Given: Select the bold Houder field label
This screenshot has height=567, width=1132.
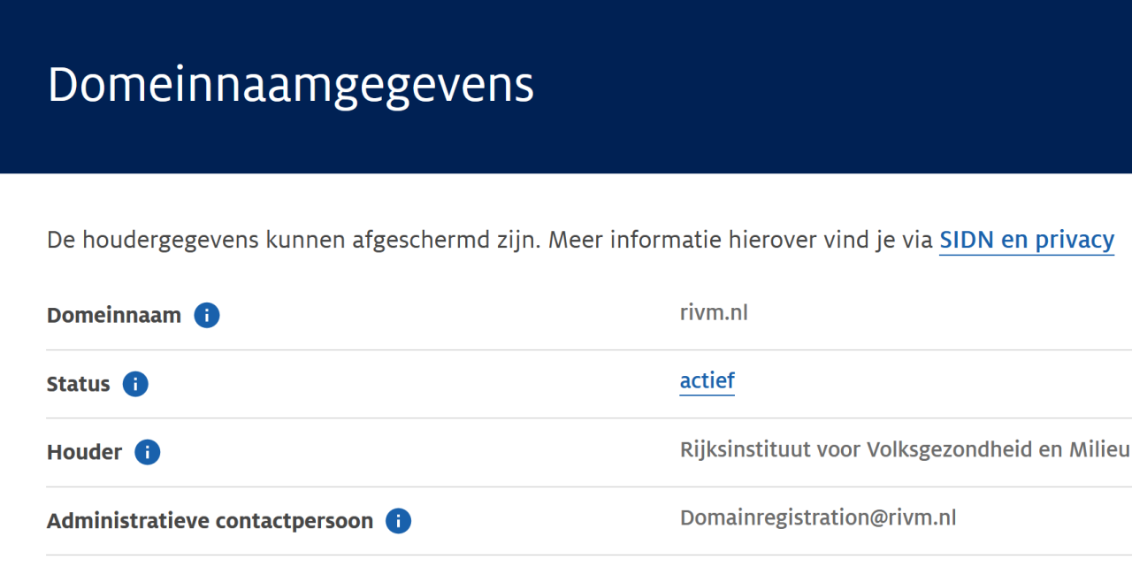Looking at the screenshot, I should tap(84, 453).
